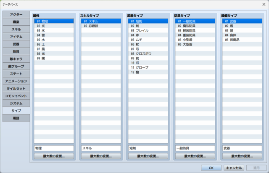
Task: Select element 02 炎
Action: 54,26
